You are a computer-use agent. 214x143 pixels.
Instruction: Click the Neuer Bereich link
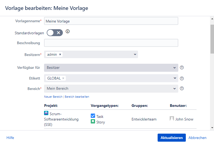coord(53,97)
